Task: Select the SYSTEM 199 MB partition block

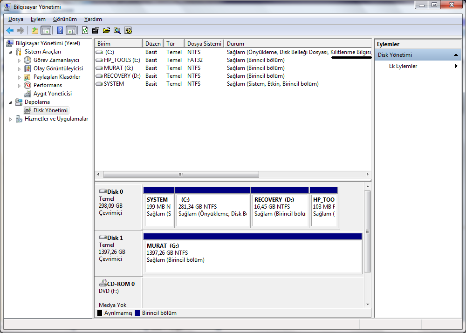Action: (x=159, y=207)
